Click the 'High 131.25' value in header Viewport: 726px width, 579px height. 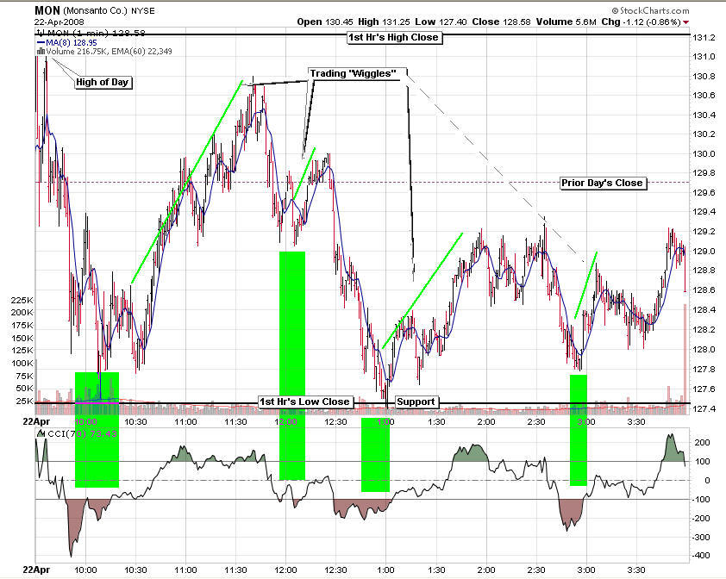point(384,22)
